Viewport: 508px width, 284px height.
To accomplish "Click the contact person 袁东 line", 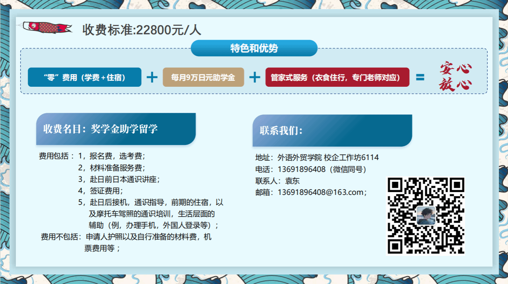I will 277,181.
